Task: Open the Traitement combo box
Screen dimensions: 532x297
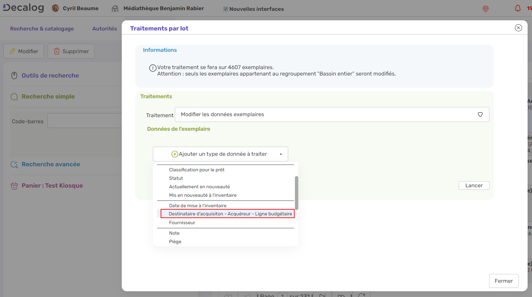Action: click(332, 114)
